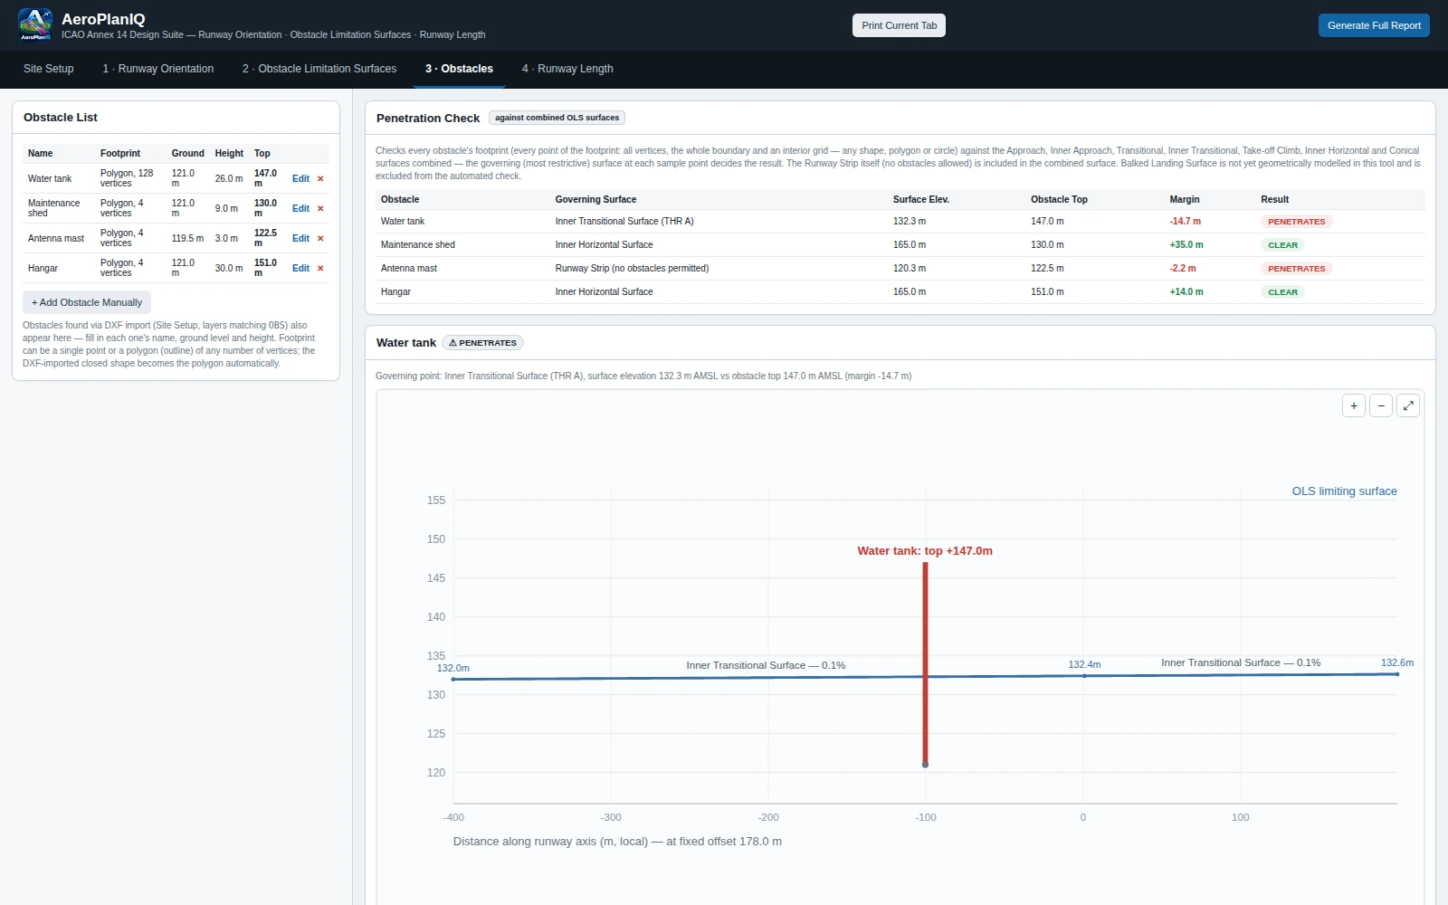The height and width of the screenshot is (905, 1448).
Task: Click Hangar CLEAR result badge
Action: click(1282, 292)
